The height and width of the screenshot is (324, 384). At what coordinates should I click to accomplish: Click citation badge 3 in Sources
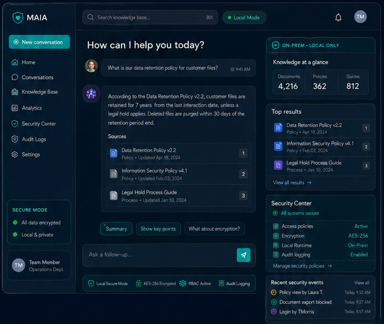pyautogui.click(x=243, y=196)
